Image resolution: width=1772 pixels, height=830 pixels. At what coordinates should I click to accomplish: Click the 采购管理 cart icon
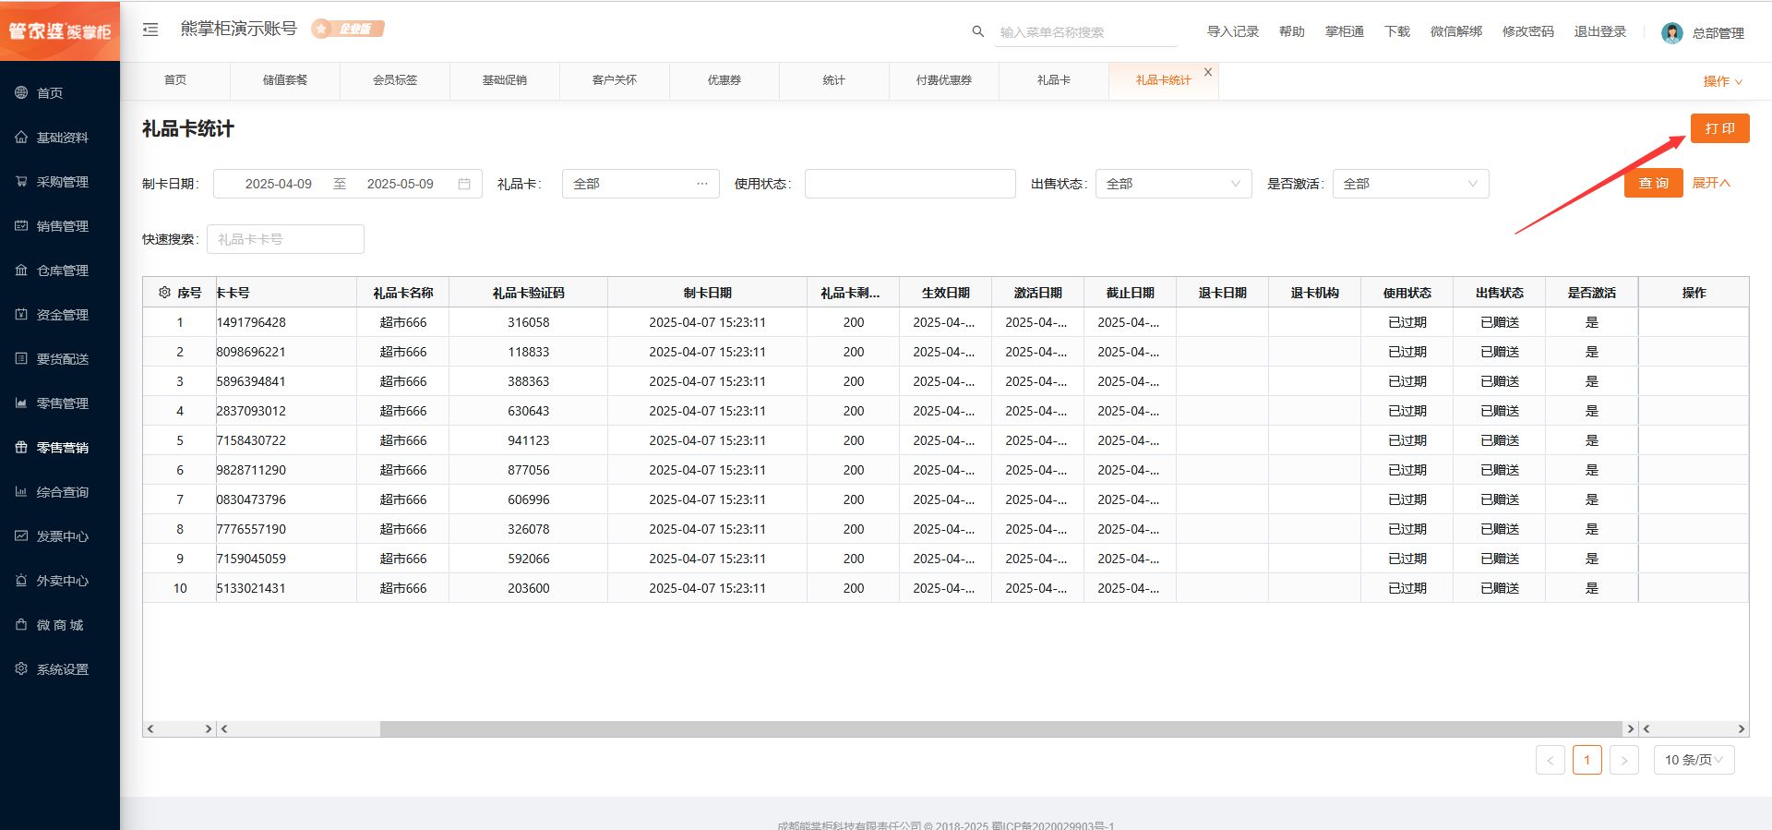[x=21, y=181]
